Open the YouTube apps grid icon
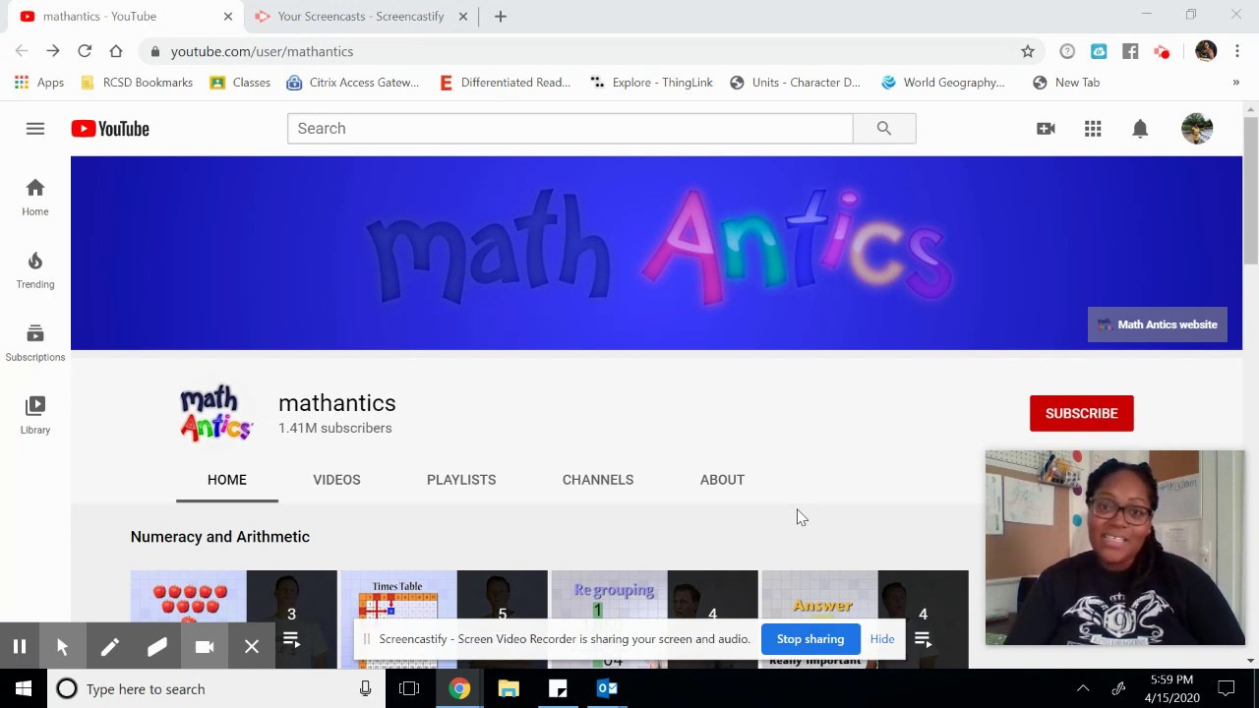Screen dimensions: 1259x708 [x=1093, y=129]
